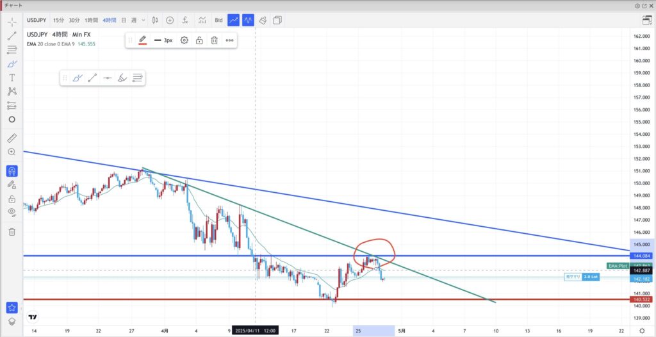Screen dimensions: 656x337
Task: Open the forecast and position tools
Action: (12, 106)
